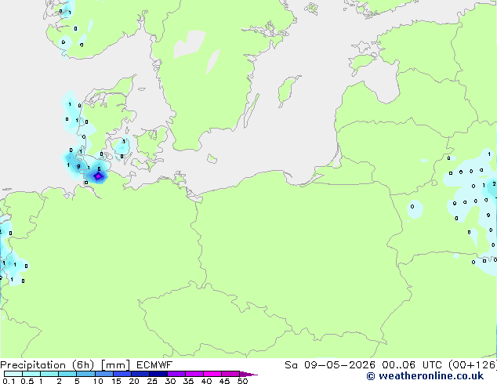This screenshot has width=497, height=384.
Task: Click the legend value '10'
Action: (98, 381)
